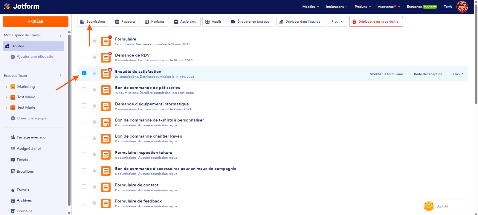Click the icon for Formulaire Inspection toiture

[106, 155]
